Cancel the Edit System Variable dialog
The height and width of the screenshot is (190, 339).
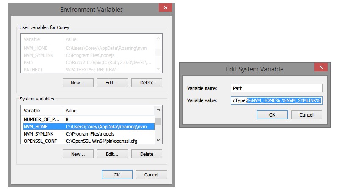coord(306,115)
